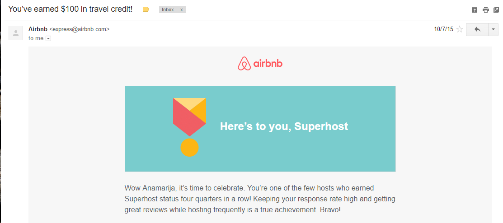The image size is (503, 223).
Task: Click the 'to me' recipient text
Action: point(36,38)
